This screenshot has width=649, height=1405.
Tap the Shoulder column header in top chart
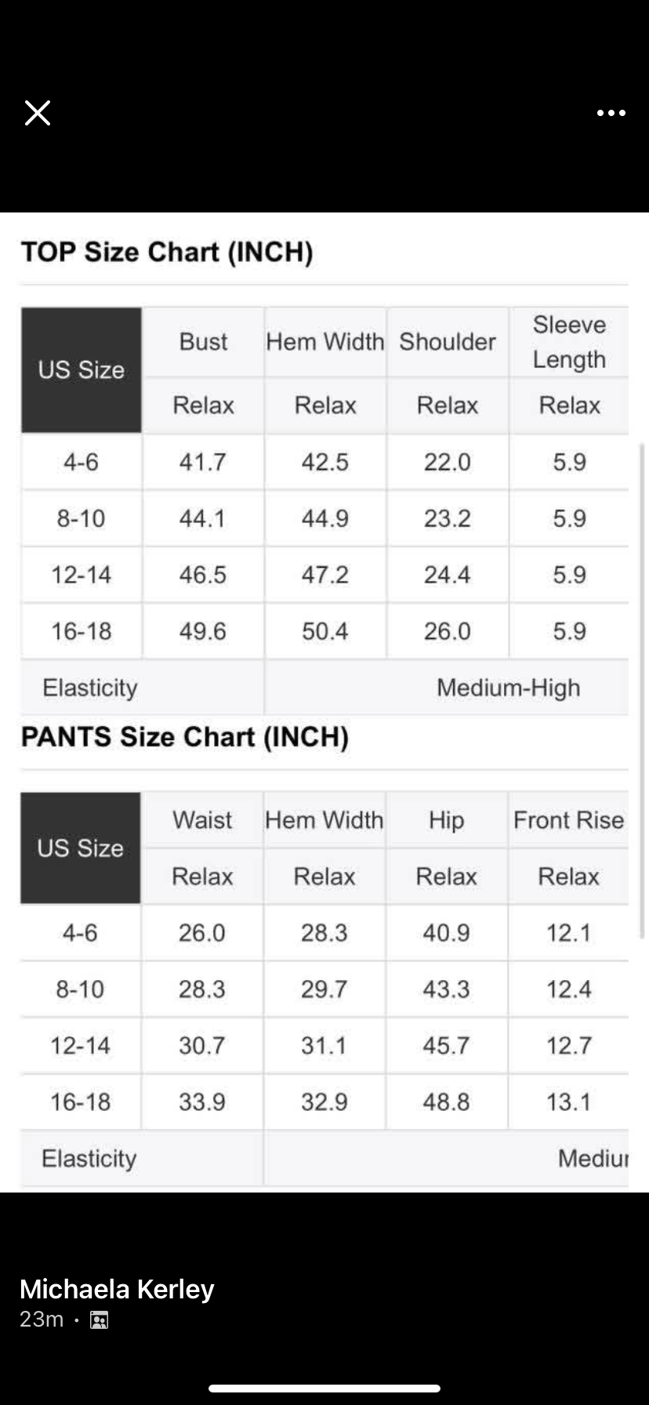[448, 342]
